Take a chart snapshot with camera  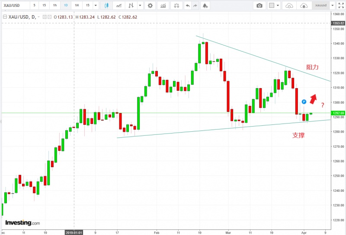click(x=259, y=6)
